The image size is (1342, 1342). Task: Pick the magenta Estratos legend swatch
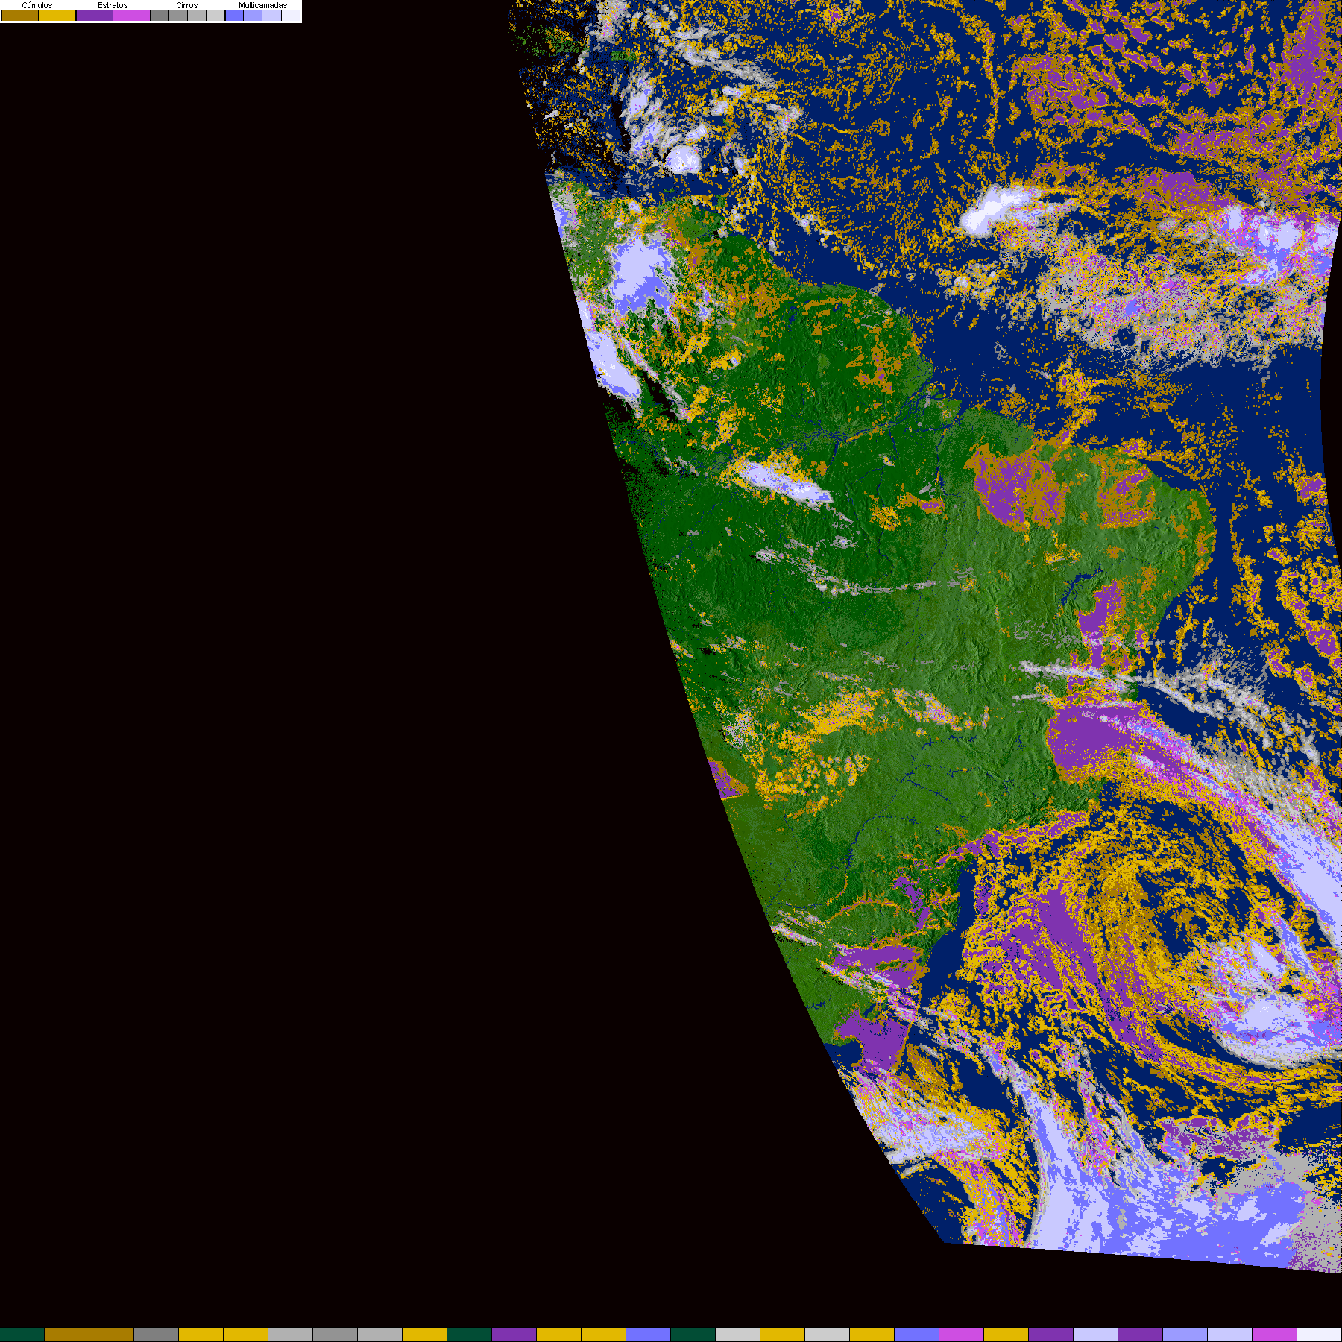132,15
